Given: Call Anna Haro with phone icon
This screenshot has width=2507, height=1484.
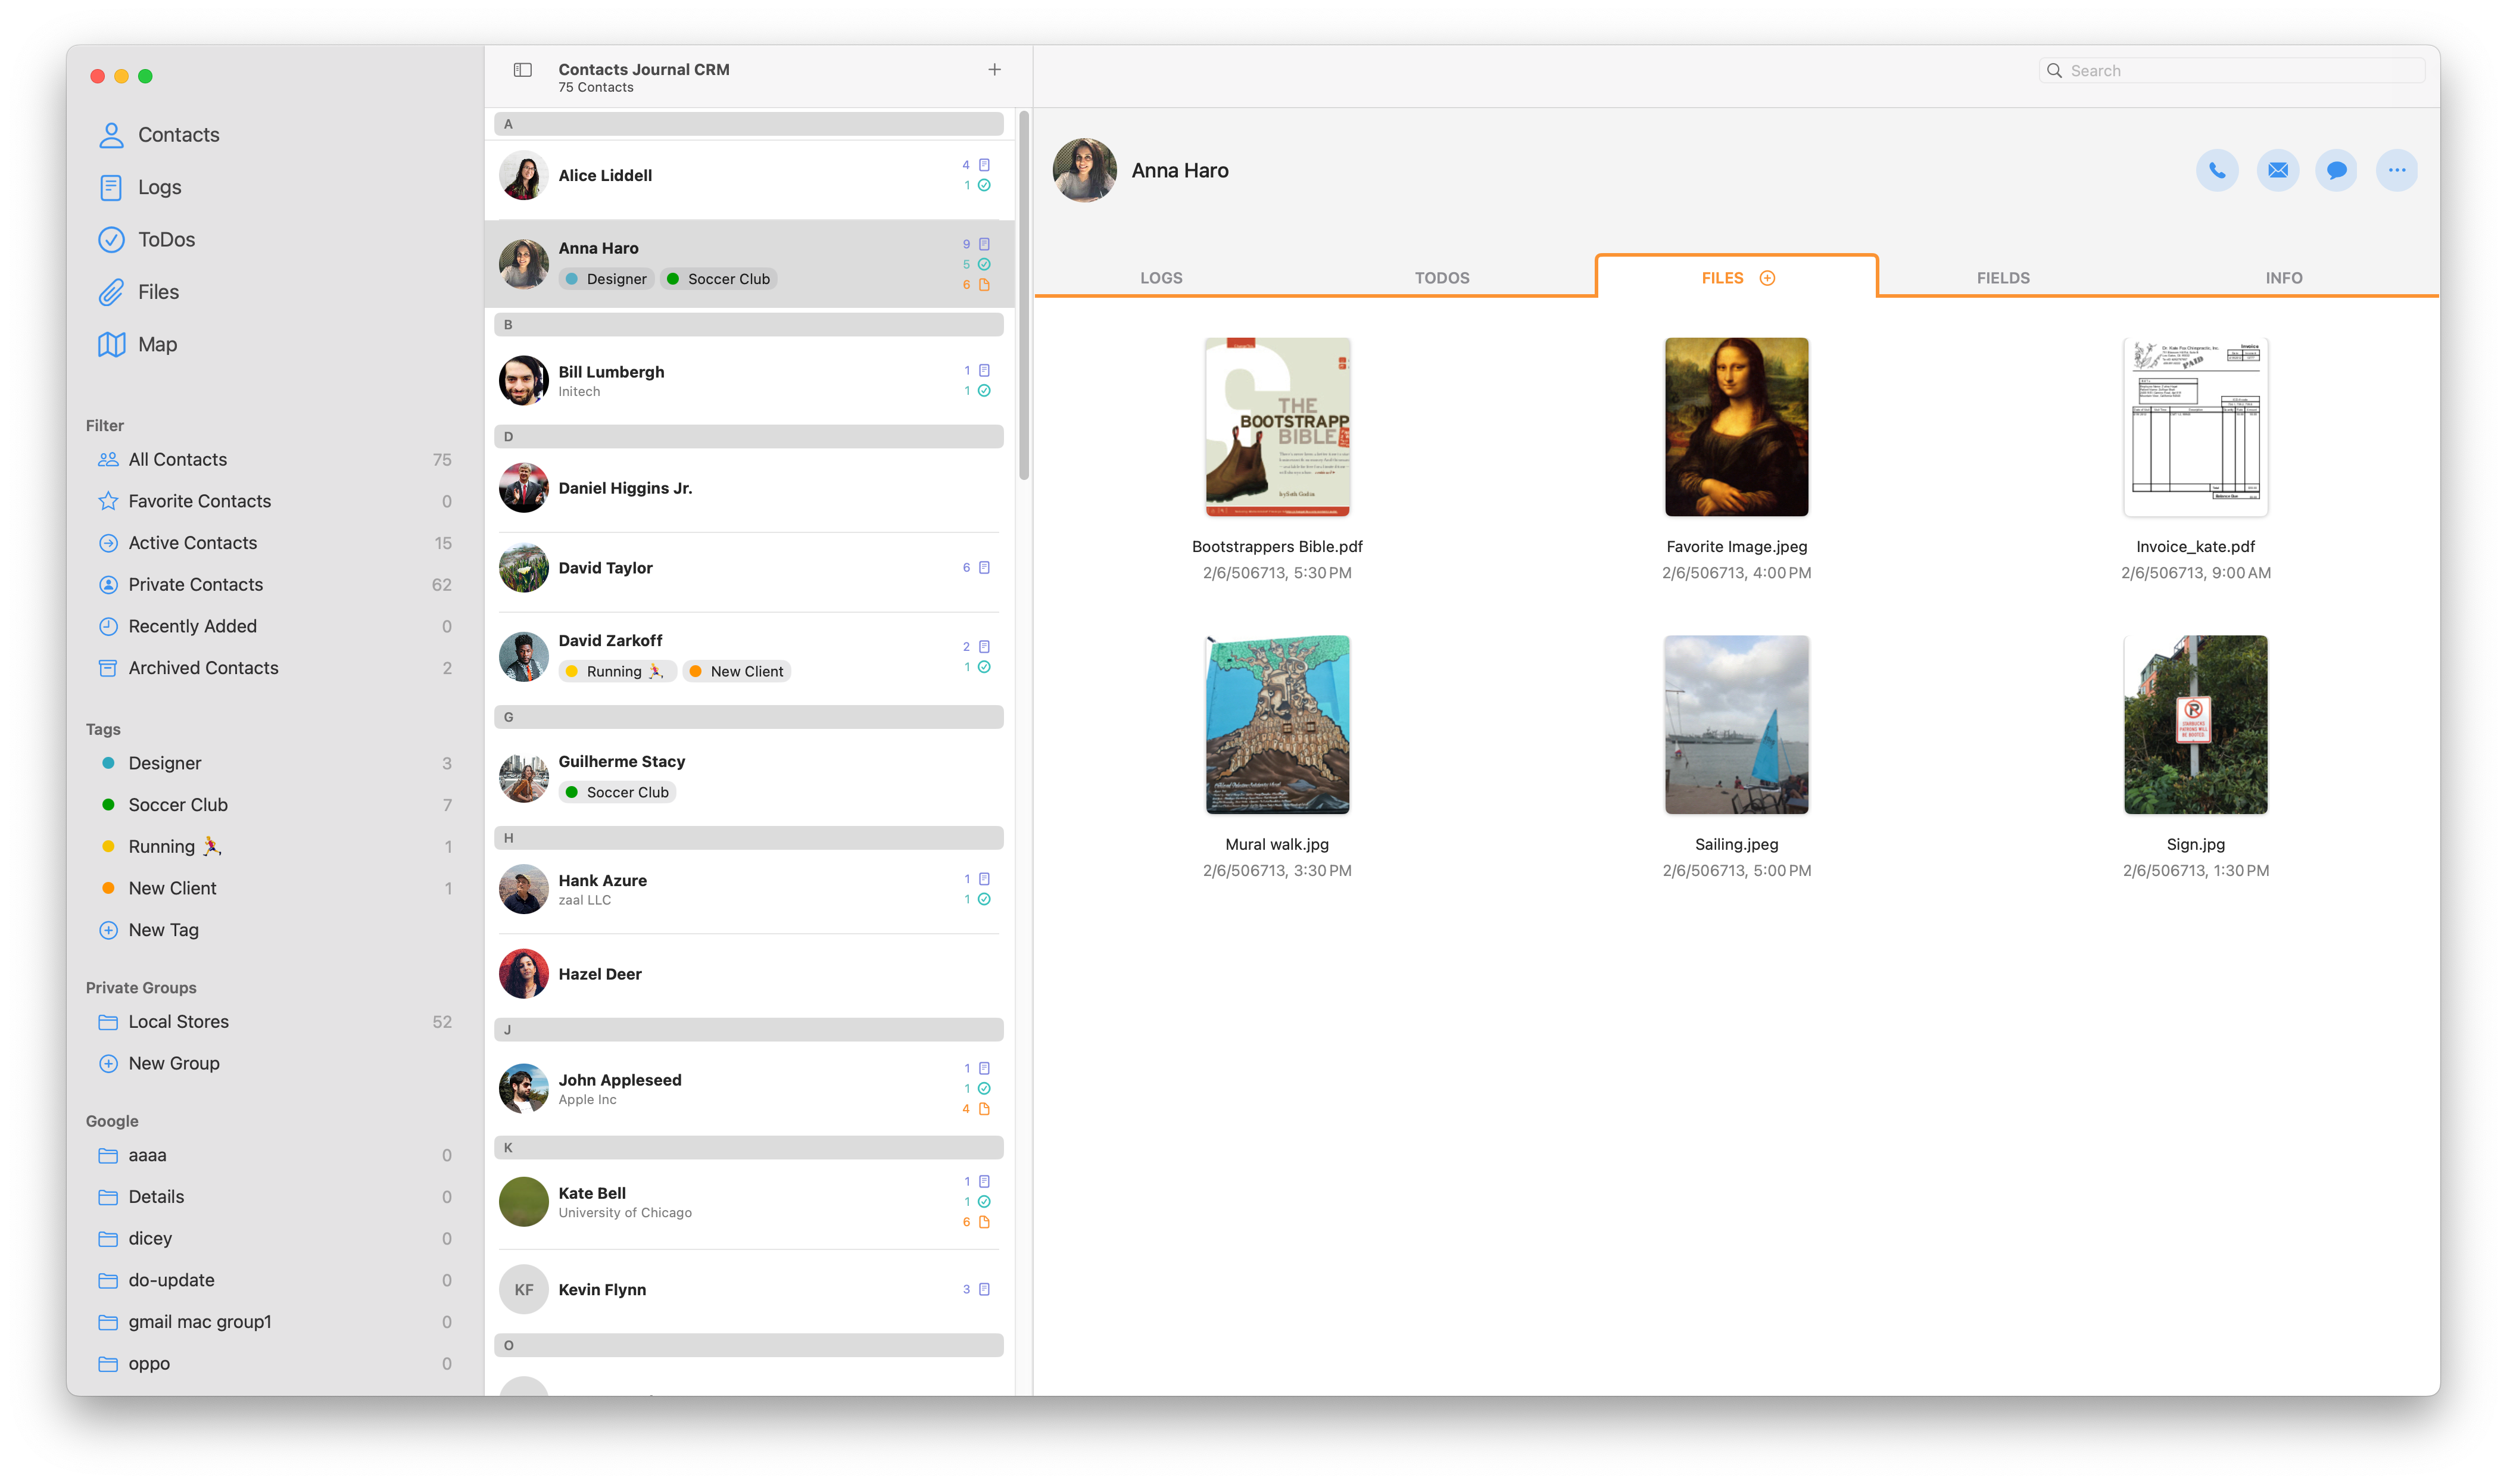Looking at the screenshot, I should click(2216, 170).
